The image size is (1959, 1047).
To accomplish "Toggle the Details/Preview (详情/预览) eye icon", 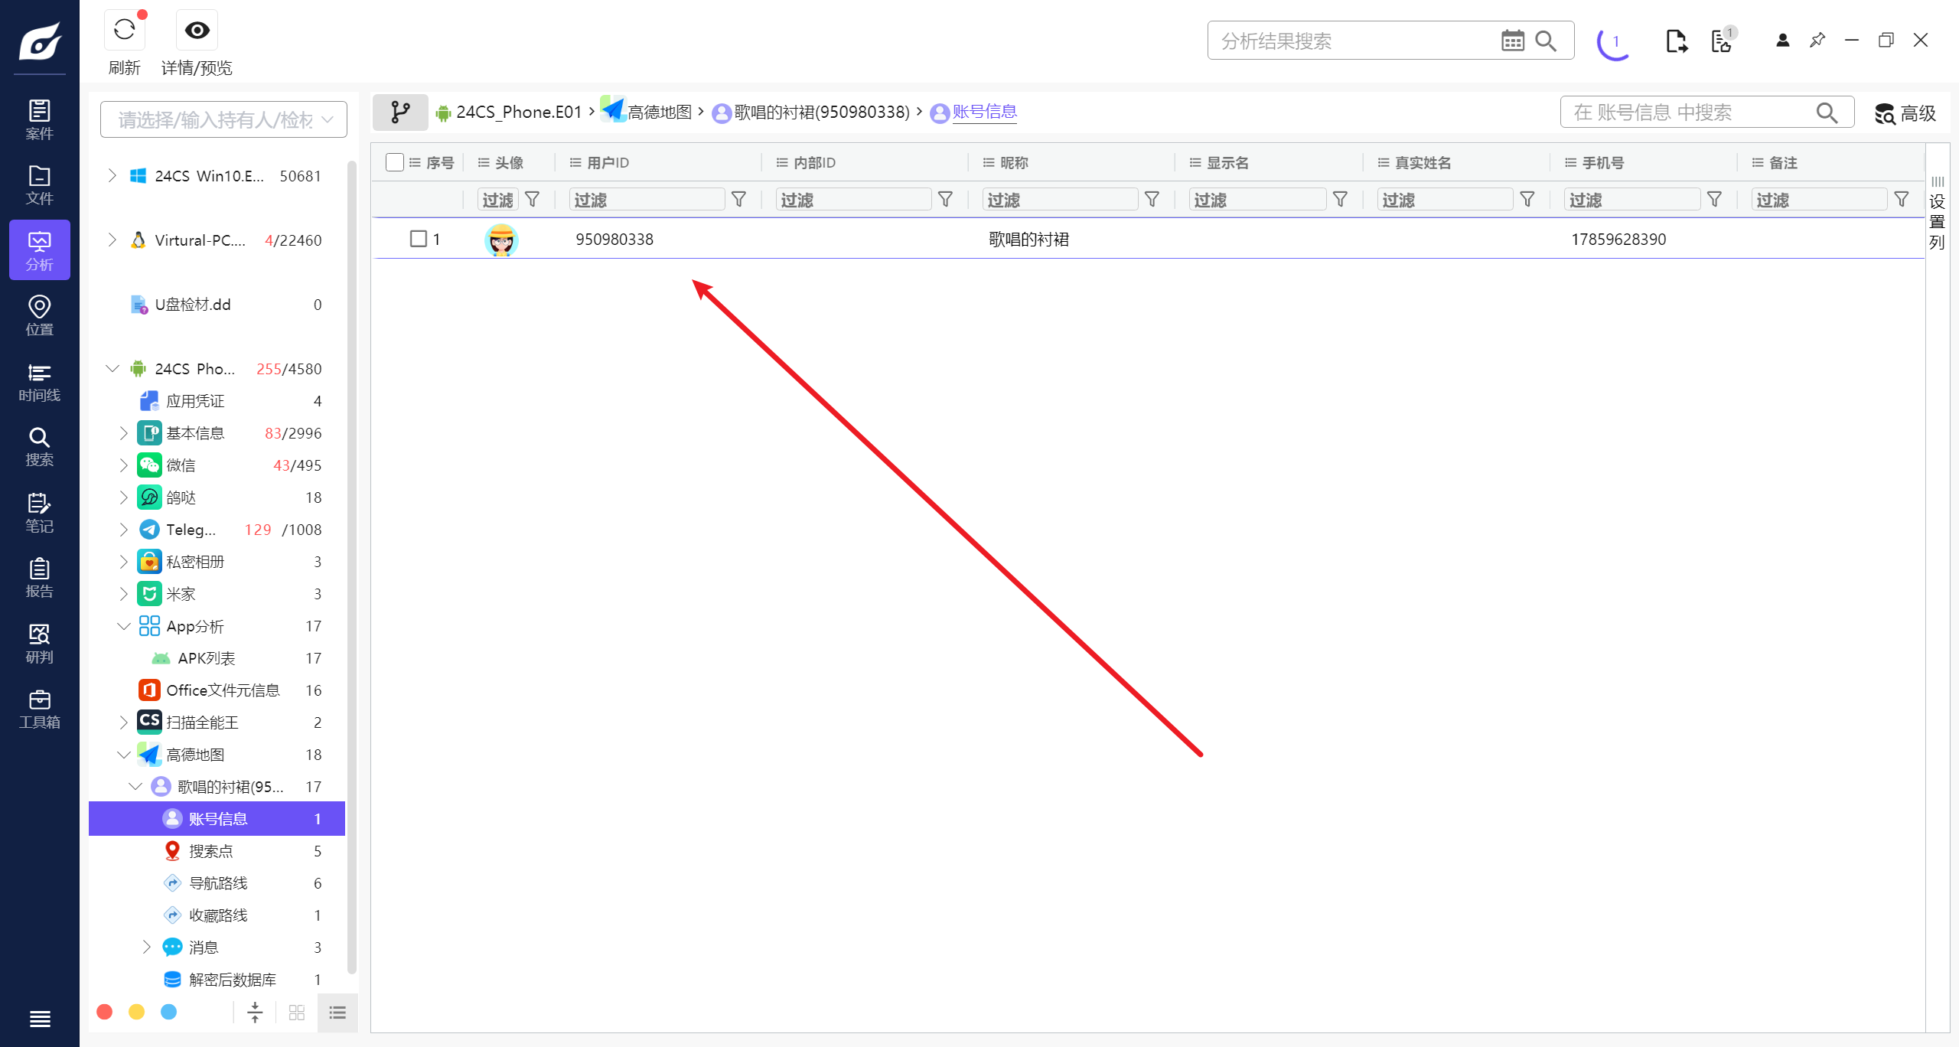I will [x=197, y=31].
